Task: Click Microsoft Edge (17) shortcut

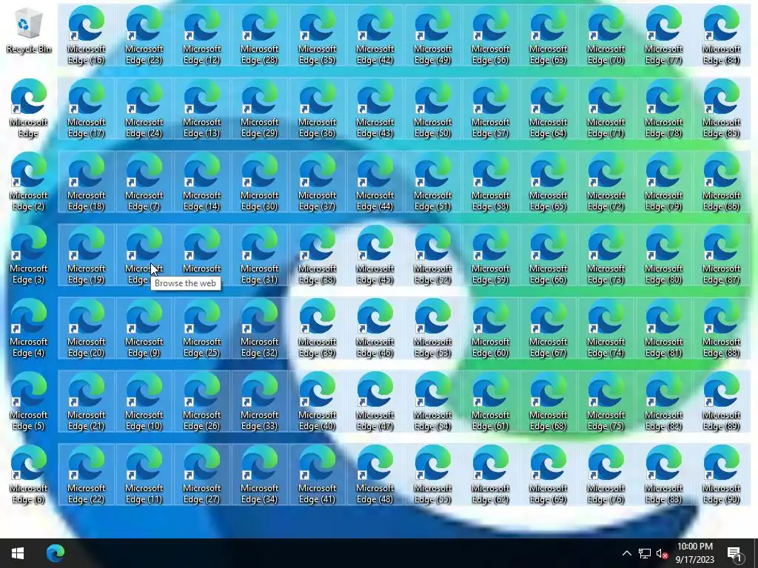Action: click(86, 108)
